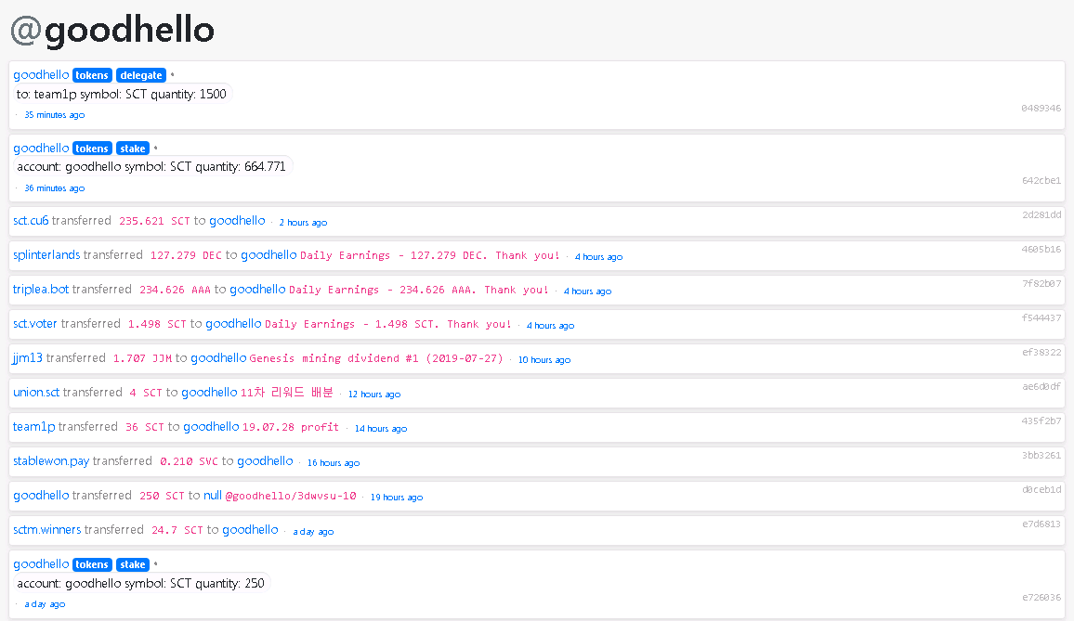Open the sct.cu6 account link
The width and height of the screenshot is (1074, 621).
tap(31, 221)
